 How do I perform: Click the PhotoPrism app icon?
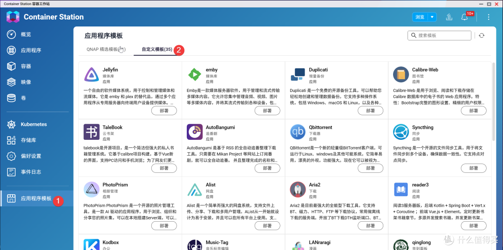click(91, 190)
